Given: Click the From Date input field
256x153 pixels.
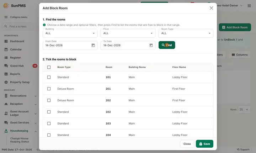Looking at the screenshot, I should point(70,45).
